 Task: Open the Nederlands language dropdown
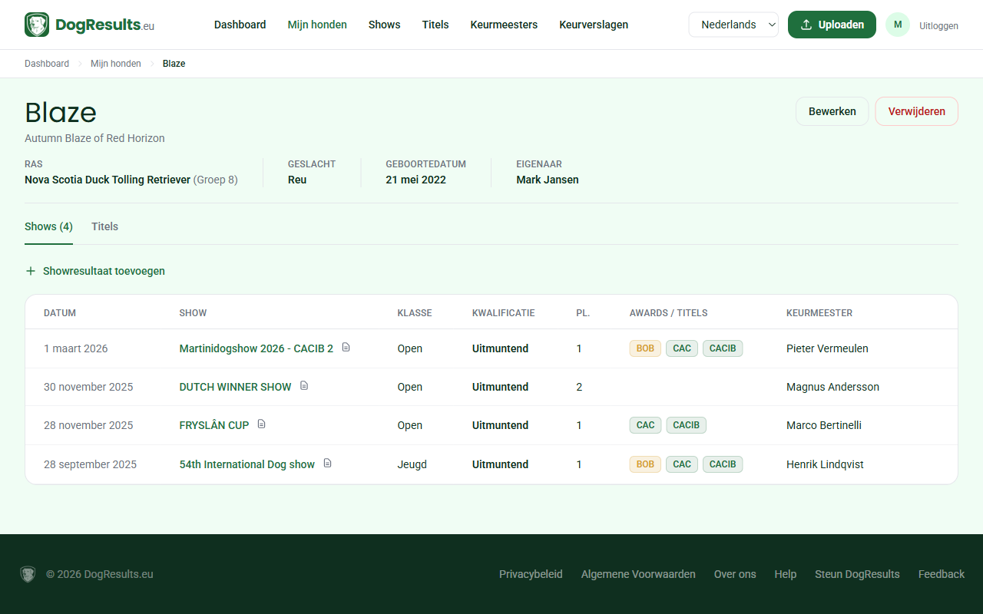[733, 25]
